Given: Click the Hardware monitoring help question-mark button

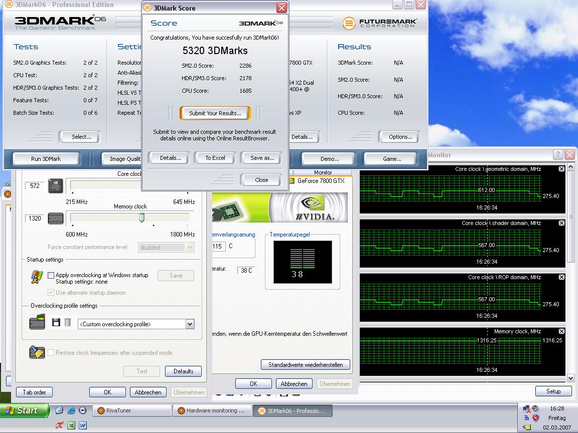Looking at the screenshot, I should (558, 155).
